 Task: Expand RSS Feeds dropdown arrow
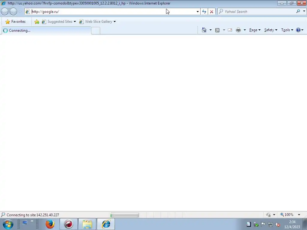point(224,30)
